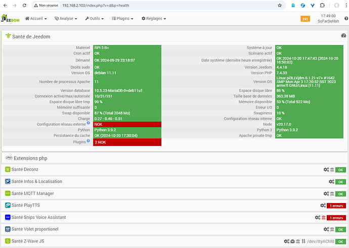
Task: Open the Plugins top menu
Action: click(x=122, y=19)
